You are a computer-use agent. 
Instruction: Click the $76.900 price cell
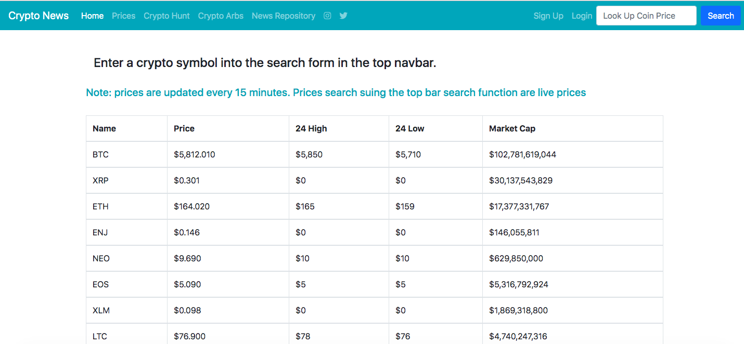point(228,334)
